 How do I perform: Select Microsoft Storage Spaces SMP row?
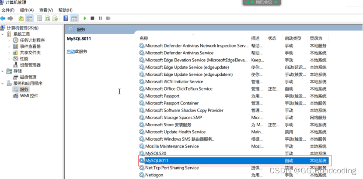click(x=233, y=118)
